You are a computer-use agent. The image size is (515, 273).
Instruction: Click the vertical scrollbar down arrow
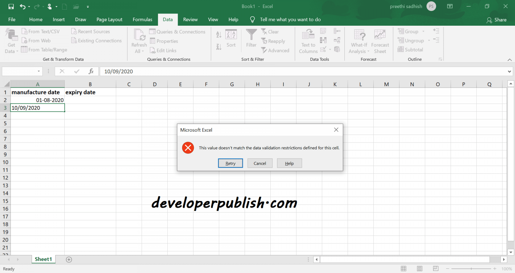point(511,252)
